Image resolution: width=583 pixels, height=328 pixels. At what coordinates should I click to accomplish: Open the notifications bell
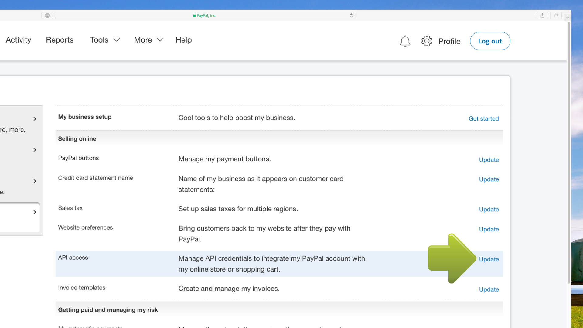point(405,41)
